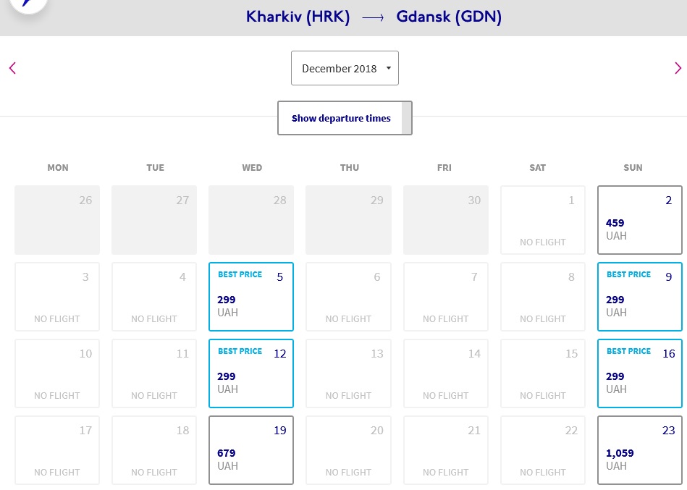Click Kharkiv (HRK) origin heading
Screen dimensions: 687x490
pyautogui.click(x=298, y=17)
